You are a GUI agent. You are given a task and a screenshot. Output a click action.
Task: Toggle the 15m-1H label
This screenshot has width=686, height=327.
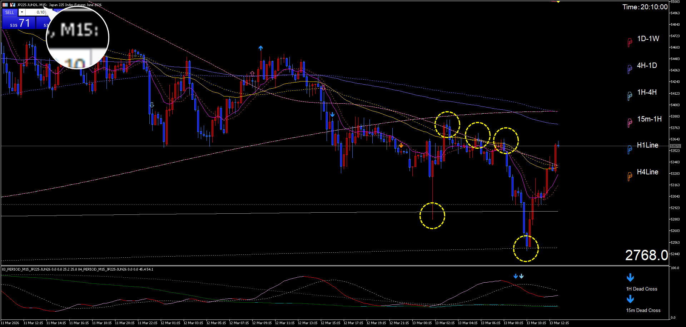tap(649, 119)
